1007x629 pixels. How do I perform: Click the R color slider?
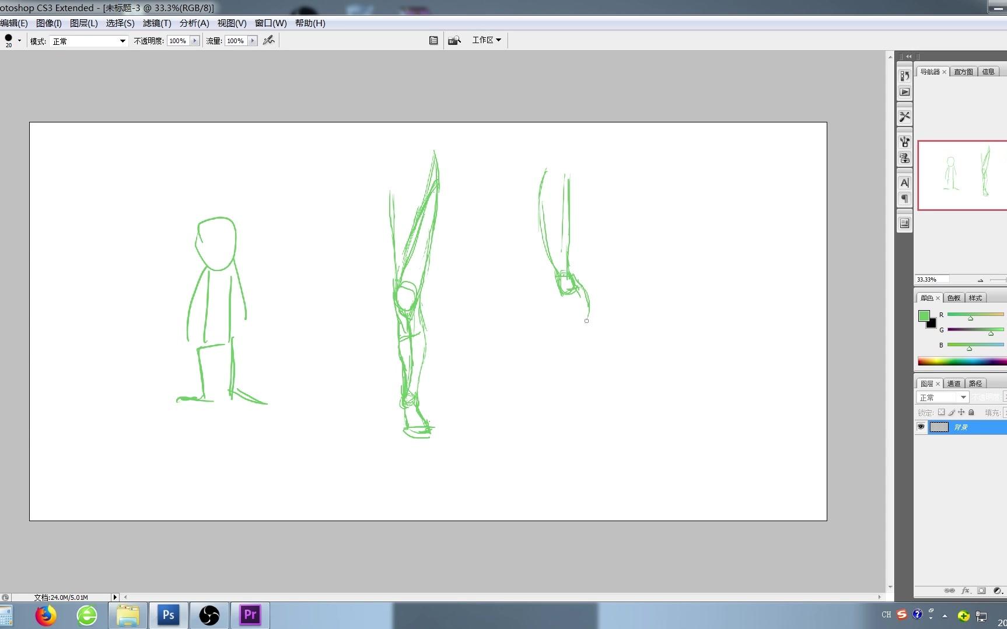pyautogui.click(x=975, y=315)
